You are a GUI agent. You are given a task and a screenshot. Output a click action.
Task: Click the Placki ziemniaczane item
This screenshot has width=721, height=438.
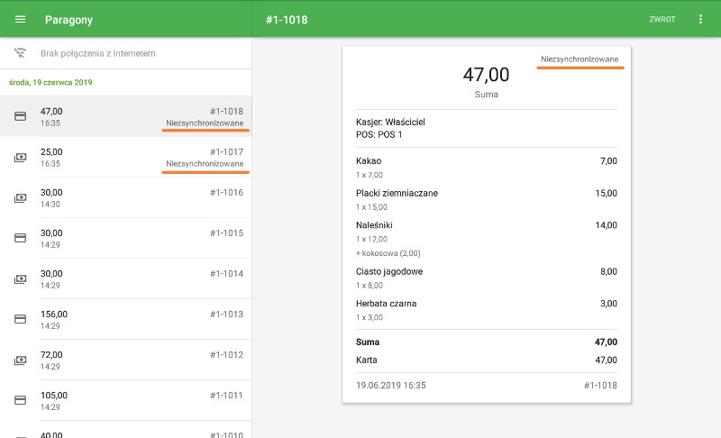tap(397, 193)
